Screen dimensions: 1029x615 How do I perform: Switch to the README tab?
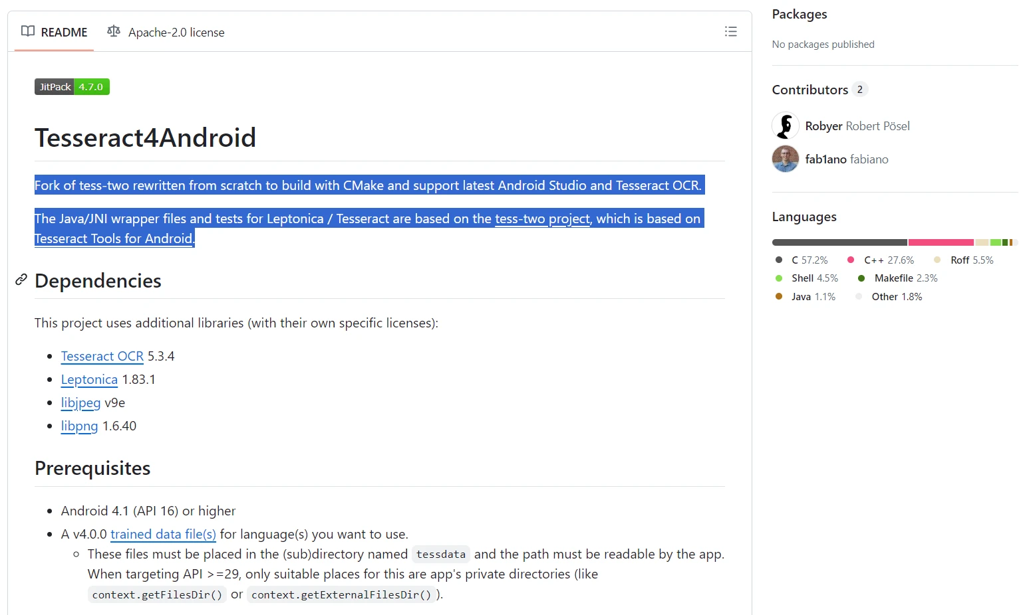click(x=55, y=32)
